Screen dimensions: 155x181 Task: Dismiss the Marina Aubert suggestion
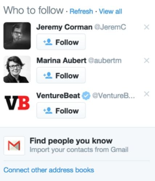147,60
